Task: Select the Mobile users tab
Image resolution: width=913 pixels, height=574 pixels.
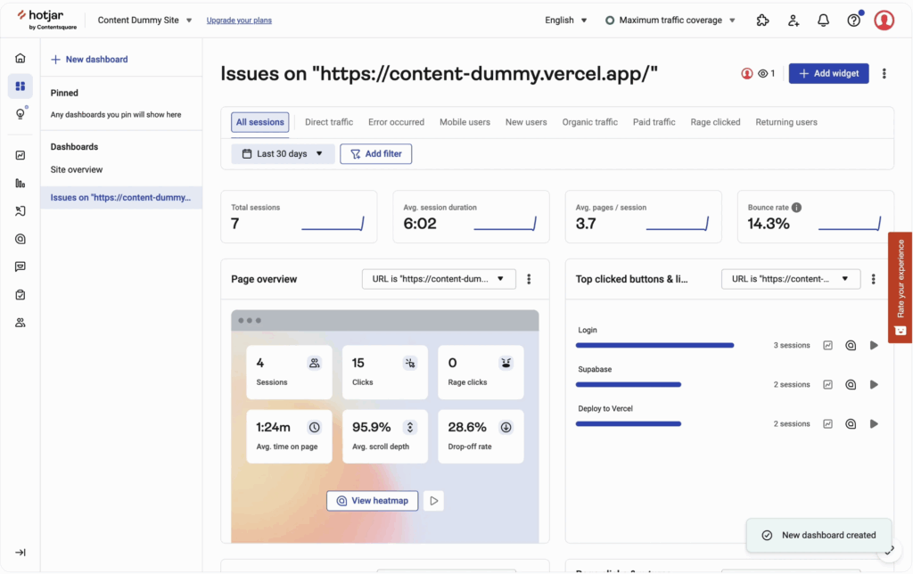Action: pyautogui.click(x=465, y=121)
